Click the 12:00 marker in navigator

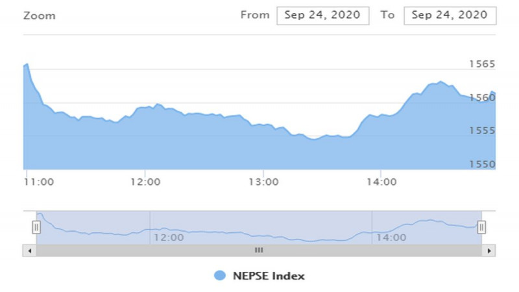pos(169,237)
